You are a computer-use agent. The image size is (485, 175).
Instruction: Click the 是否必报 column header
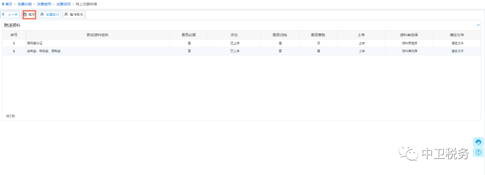tap(189, 35)
